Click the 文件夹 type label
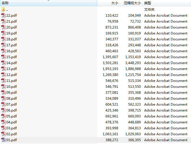This screenshot has height=144, width=191. 149,10
